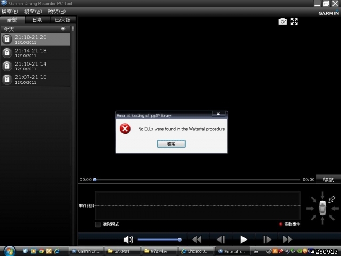Start playback with the Play button

[243, 239]
